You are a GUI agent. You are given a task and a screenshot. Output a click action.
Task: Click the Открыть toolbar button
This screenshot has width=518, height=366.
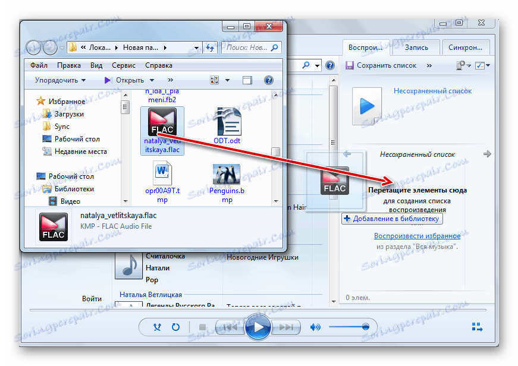(x=124, y=80)
